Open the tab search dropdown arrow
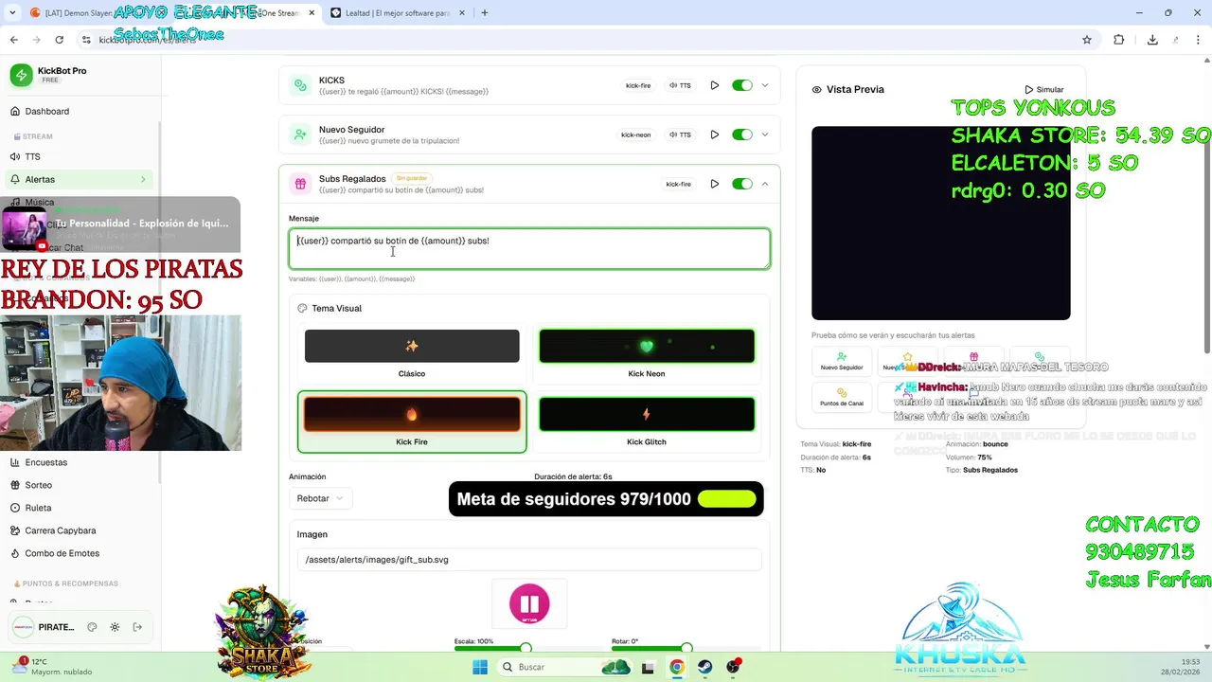The height and width of the screenshot is (682, 1212). [12, 13]
